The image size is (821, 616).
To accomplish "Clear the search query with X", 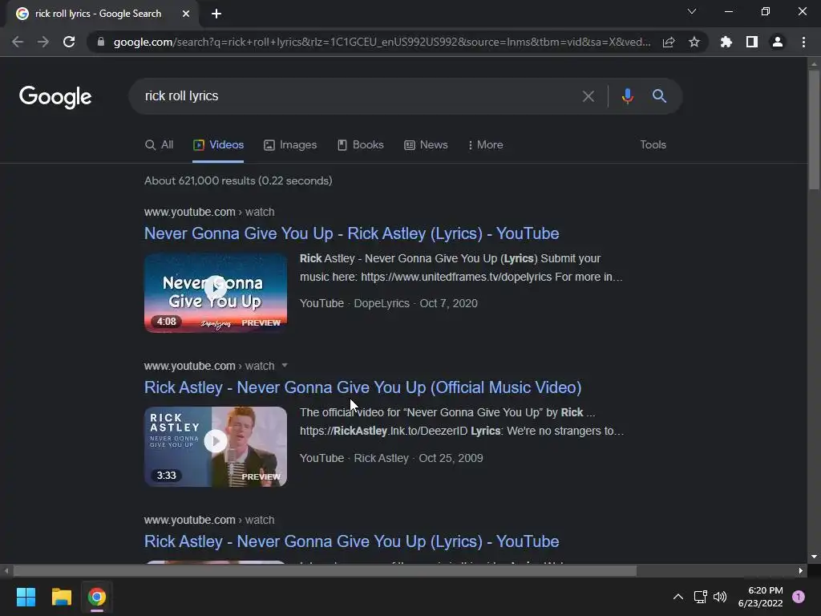I will point(588,96).
